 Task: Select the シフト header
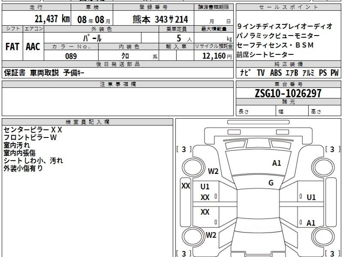coord(12,29)
